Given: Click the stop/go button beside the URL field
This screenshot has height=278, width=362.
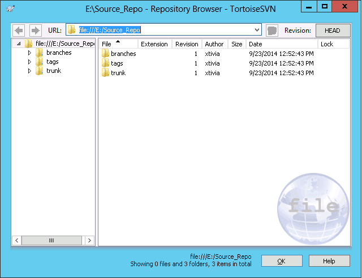Looking at the screenshot, I should [272, 31].
